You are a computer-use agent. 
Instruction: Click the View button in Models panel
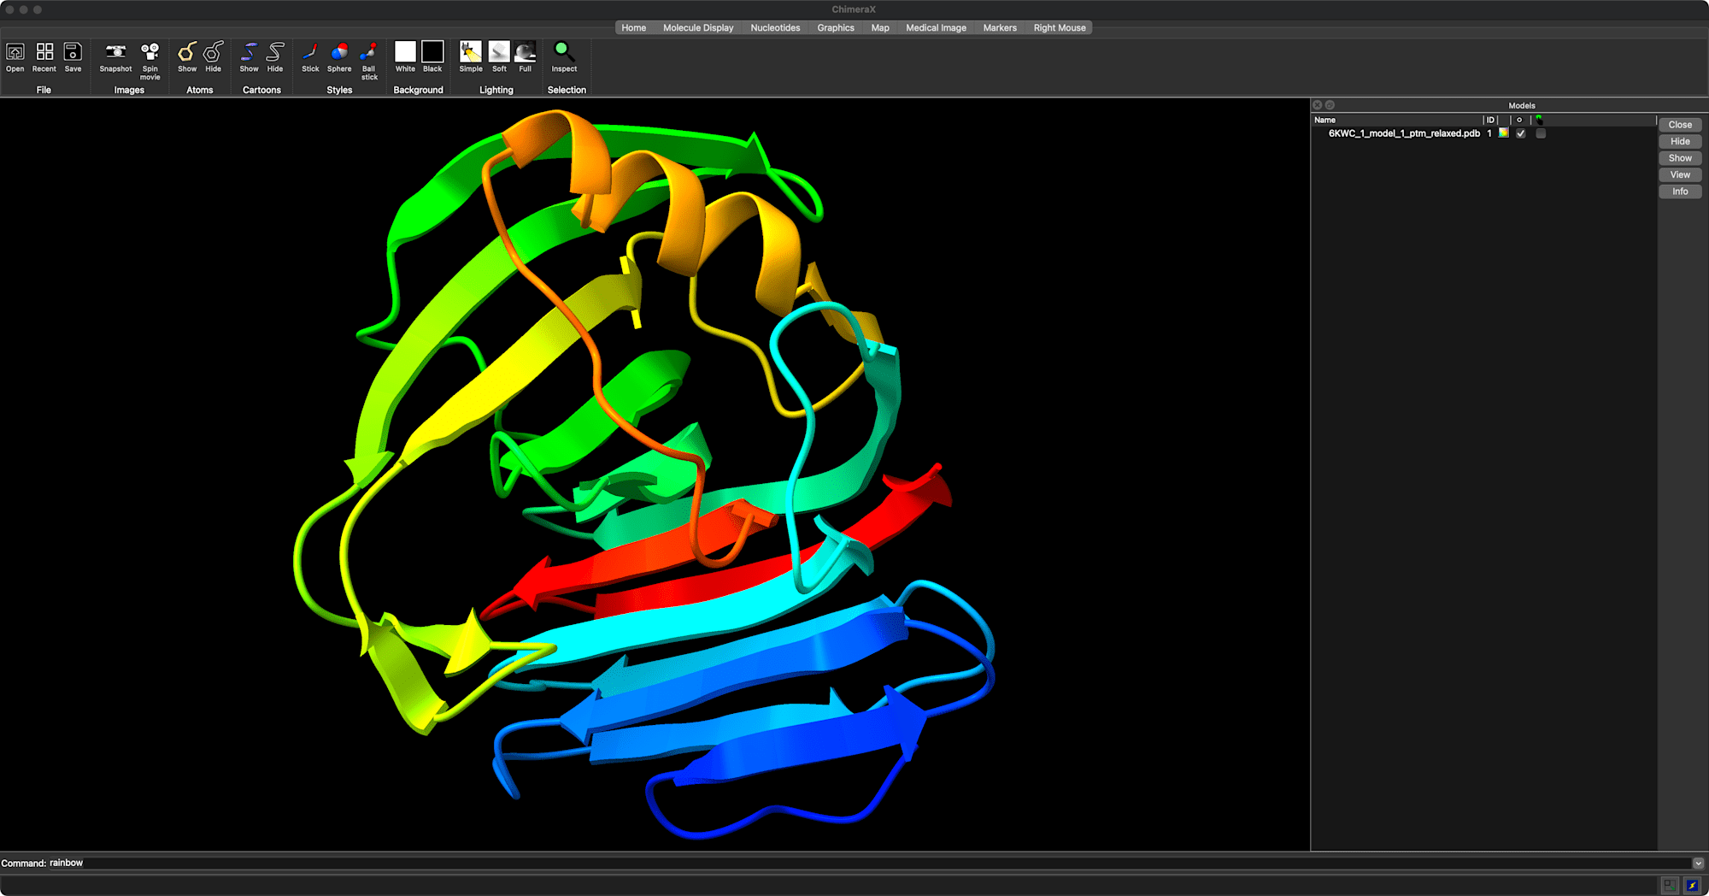[1680, 174]
